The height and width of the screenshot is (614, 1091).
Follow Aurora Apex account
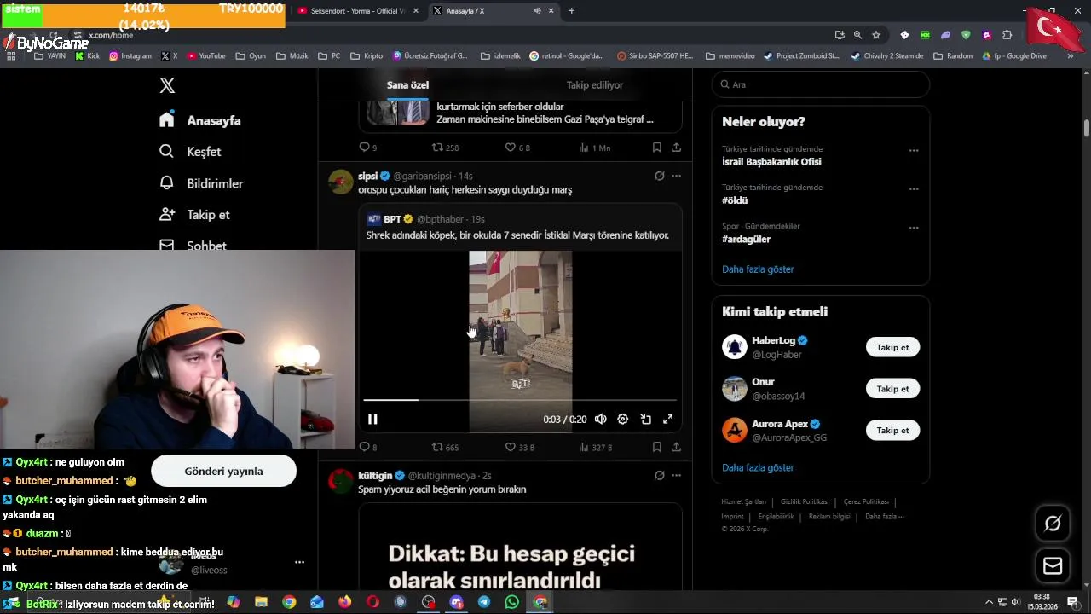892,431
